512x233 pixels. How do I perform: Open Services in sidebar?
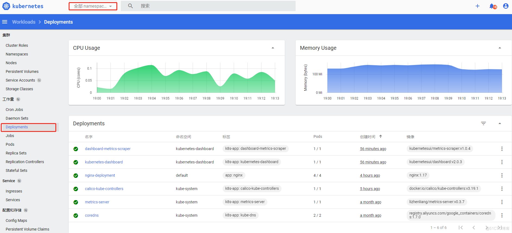click(x=13, y=200)
